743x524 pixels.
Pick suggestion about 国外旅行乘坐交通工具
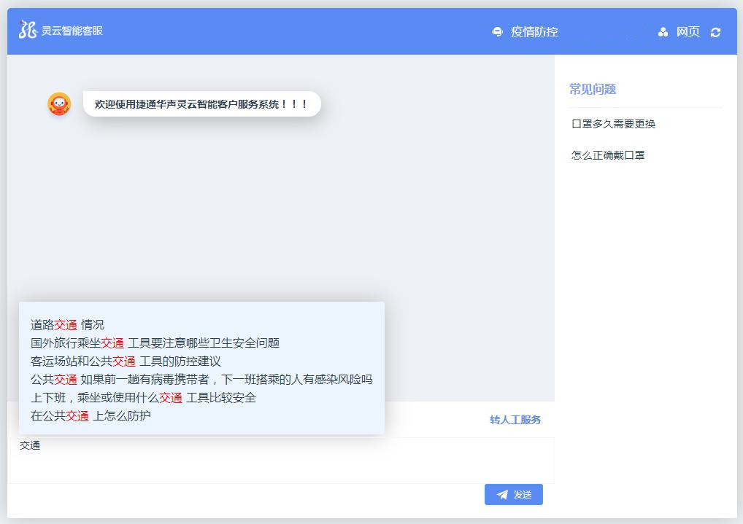click(155, 343)
